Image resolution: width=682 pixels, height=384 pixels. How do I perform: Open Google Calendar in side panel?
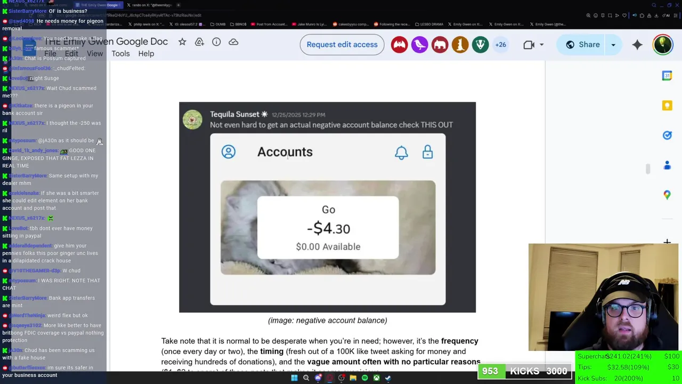click(x=667, y=76)
